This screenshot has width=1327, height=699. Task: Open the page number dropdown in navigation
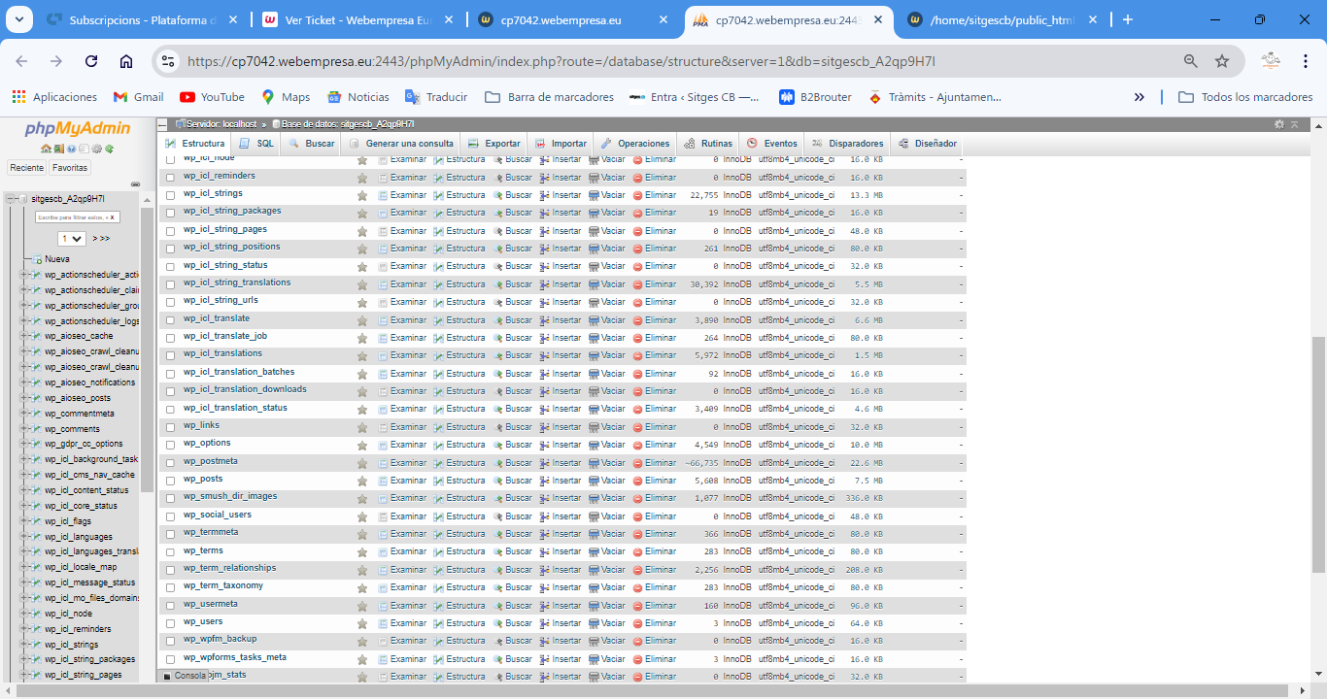click(72, 238)
